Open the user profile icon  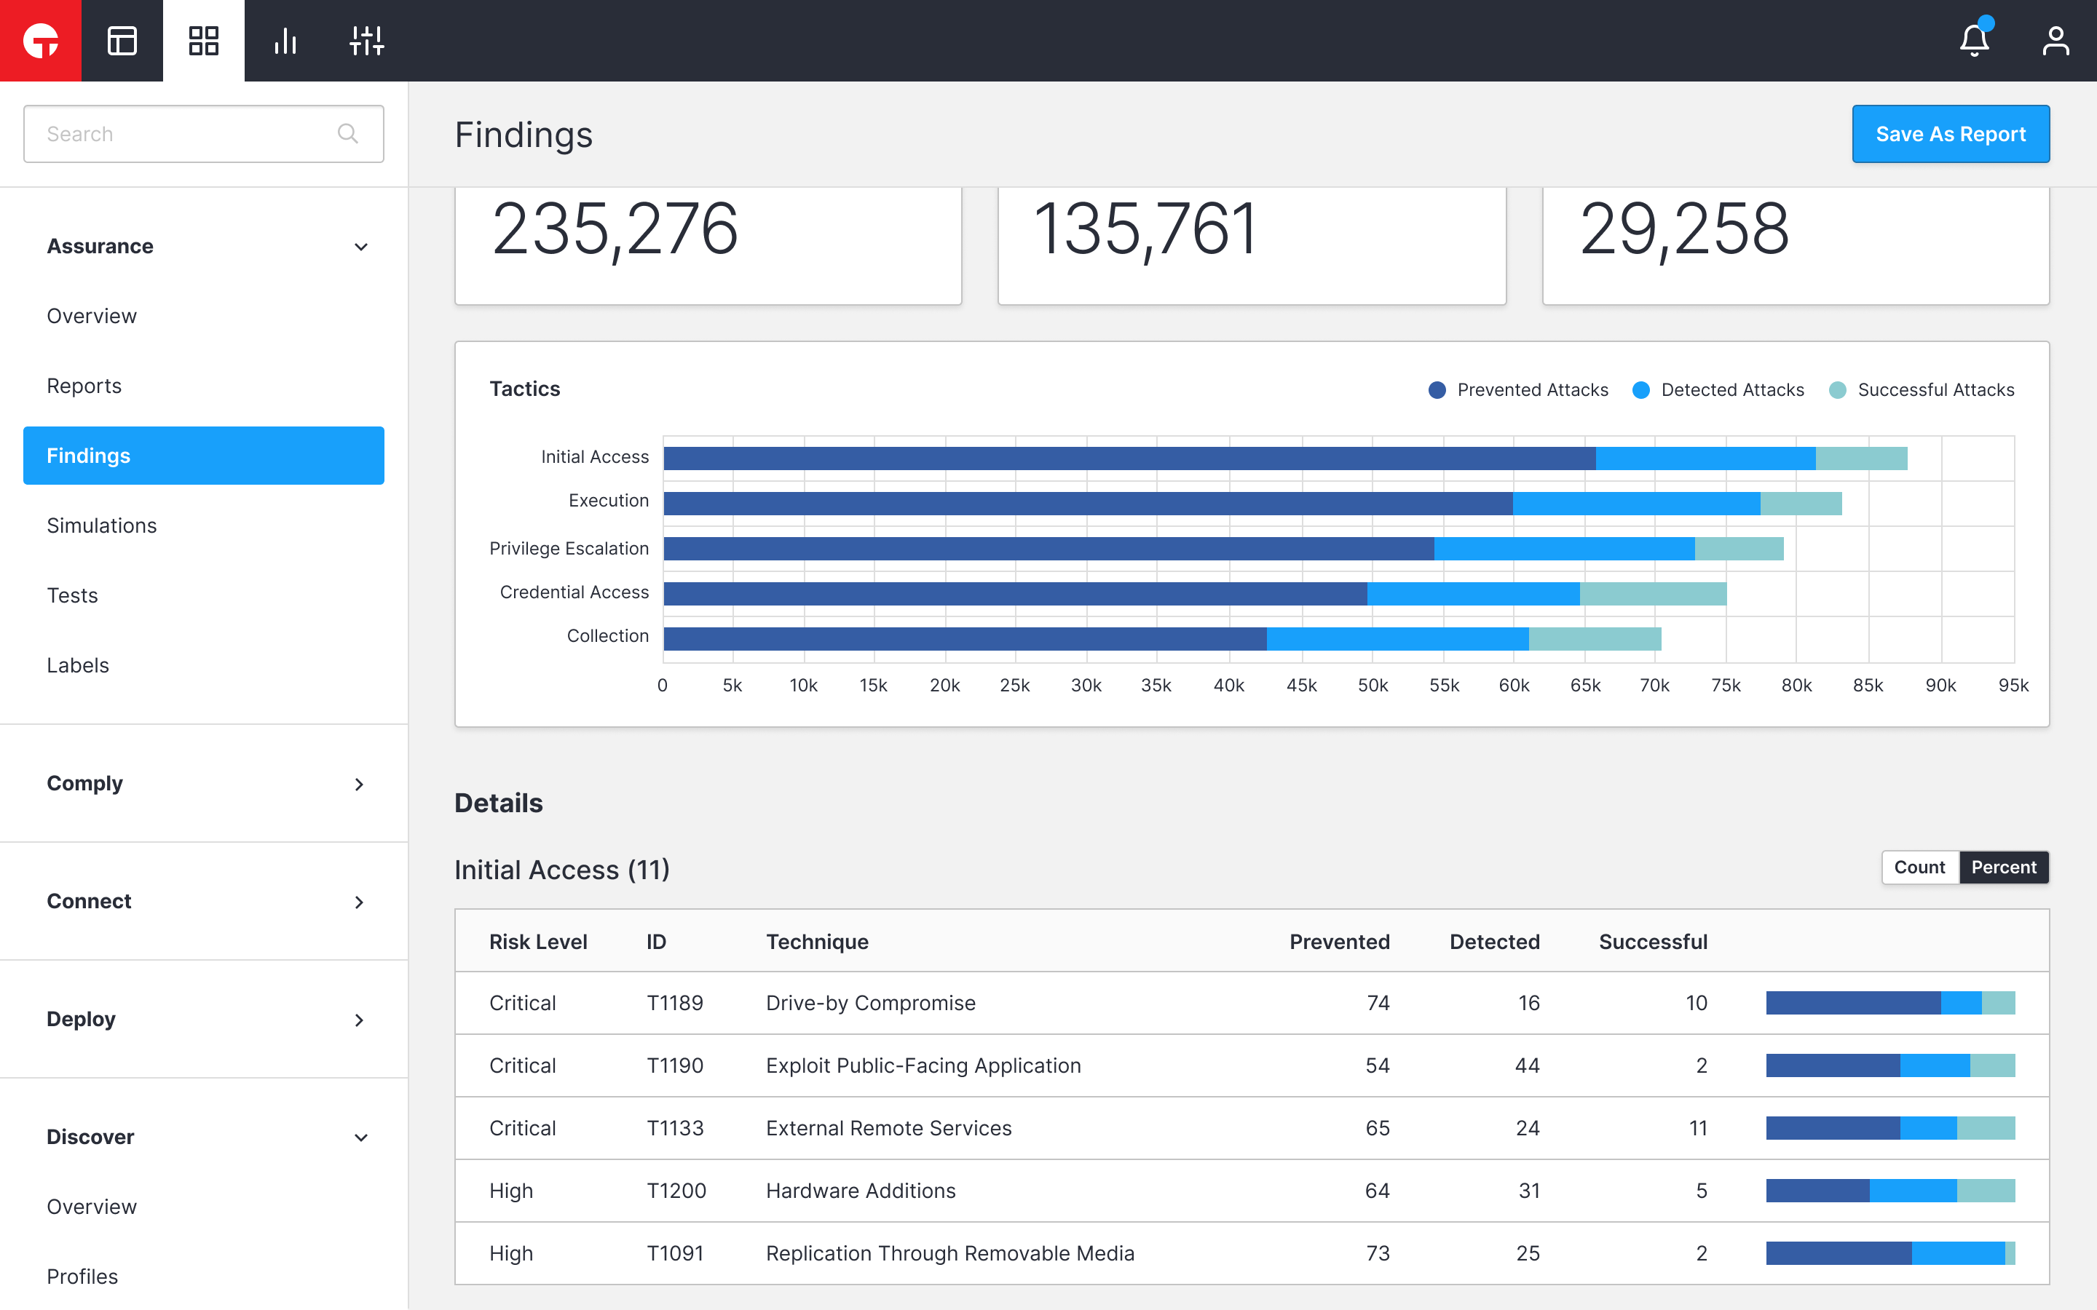[x=2055, y=41]
